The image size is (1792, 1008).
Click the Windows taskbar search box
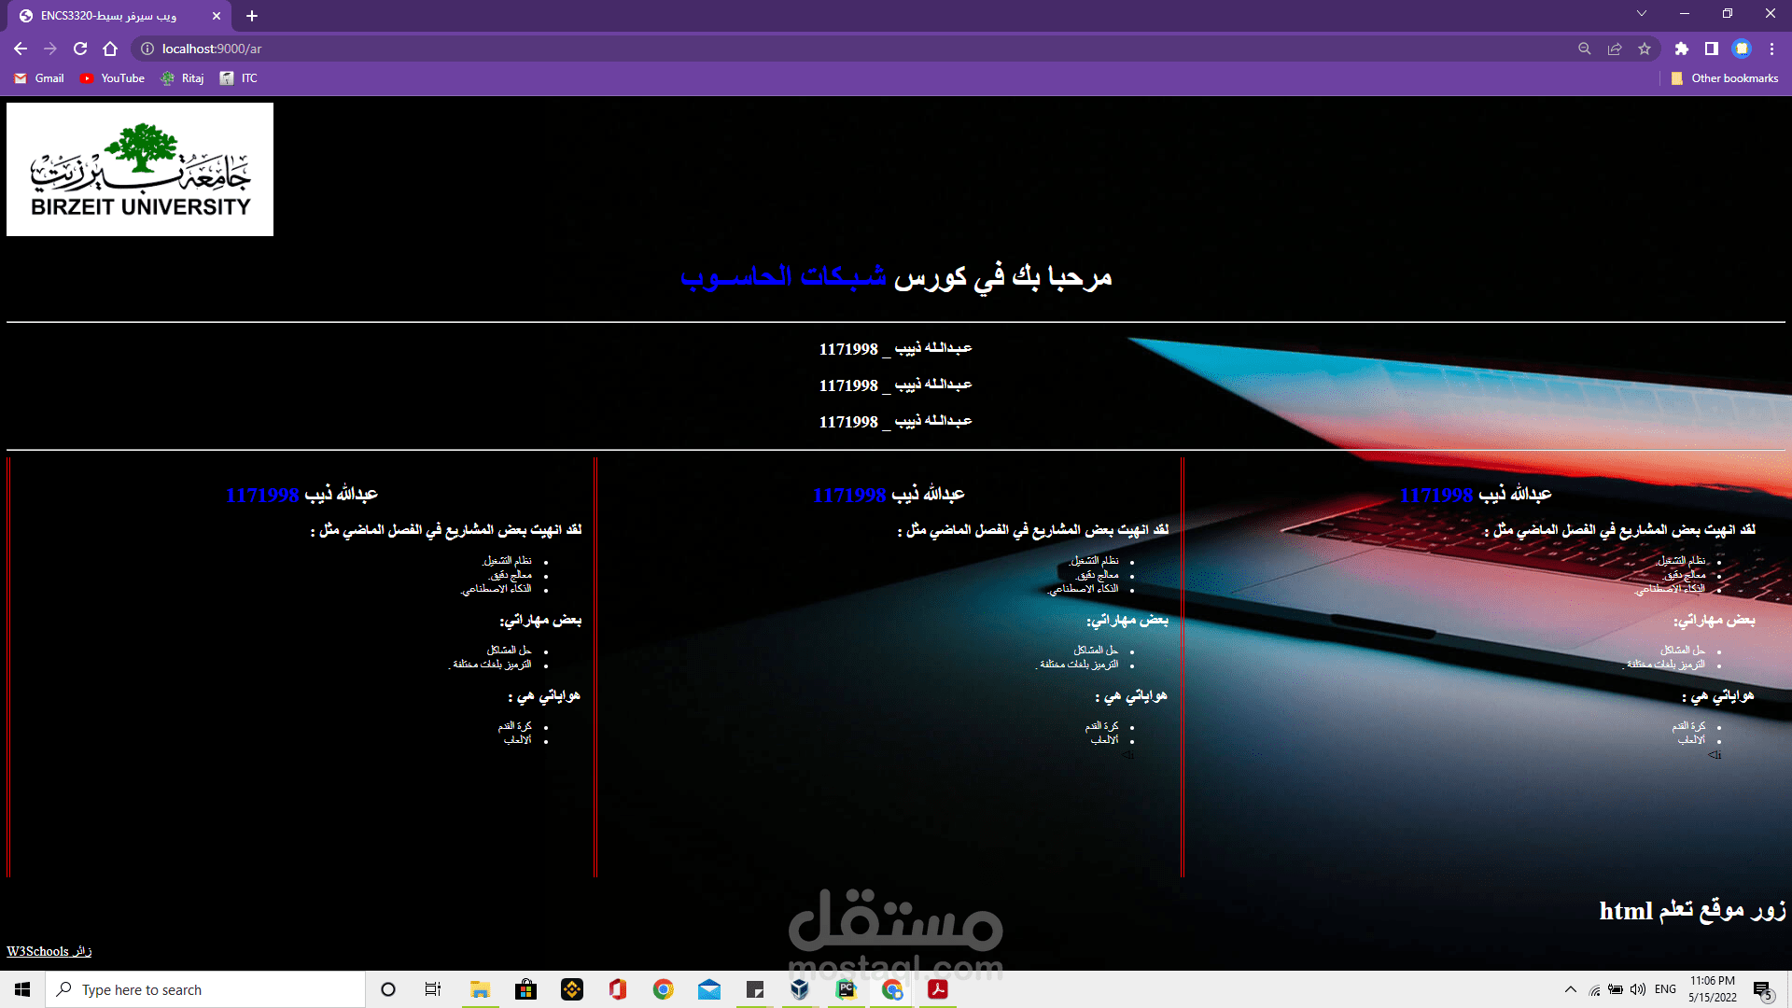205,989
